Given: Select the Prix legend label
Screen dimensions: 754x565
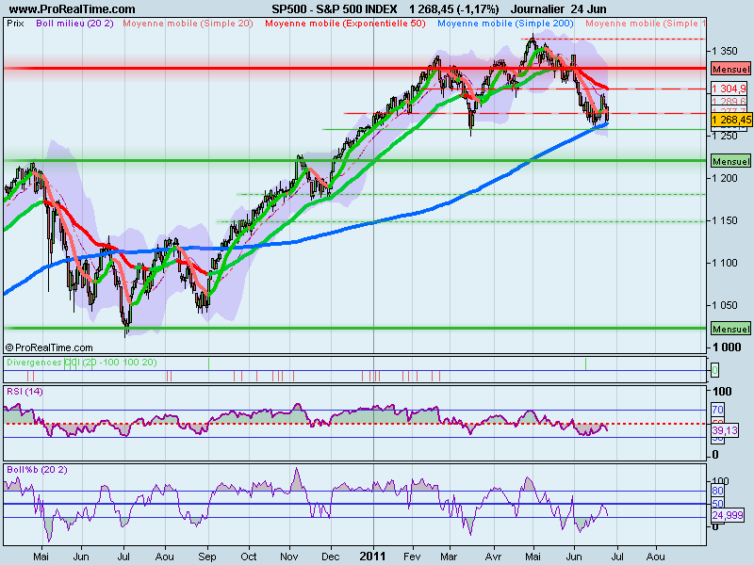Looking at the screenshot, I should click(15, 23).
